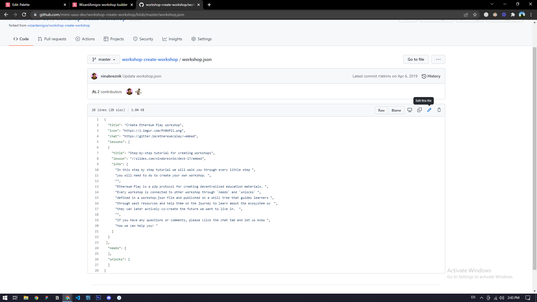
Task: Open file in GitHub Desktop icon
Action: pos(409,110)
